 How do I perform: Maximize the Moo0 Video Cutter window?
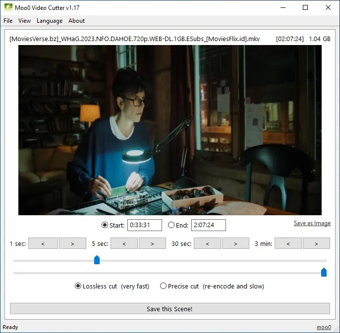pyautogui.click(x=305, y=7)
